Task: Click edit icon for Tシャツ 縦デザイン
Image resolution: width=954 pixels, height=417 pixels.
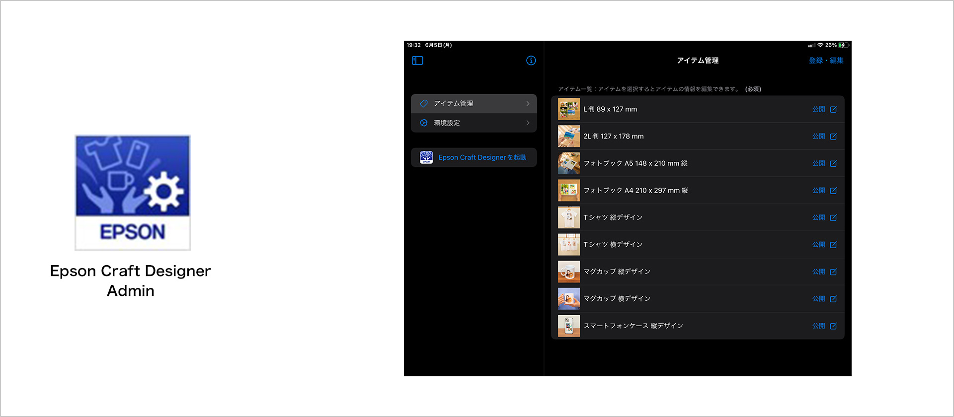Action: (x=833, y=217)
